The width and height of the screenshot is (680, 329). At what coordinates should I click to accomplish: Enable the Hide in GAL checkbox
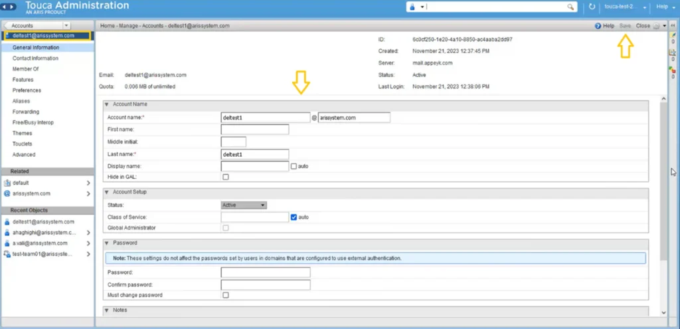[x=226, y=177]
